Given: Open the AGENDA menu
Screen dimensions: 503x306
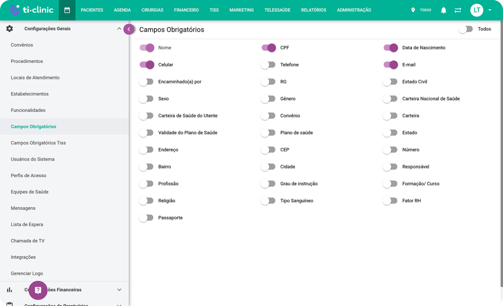Looking at the screenshot, I should pyautogui.click(x=122, y=10).
